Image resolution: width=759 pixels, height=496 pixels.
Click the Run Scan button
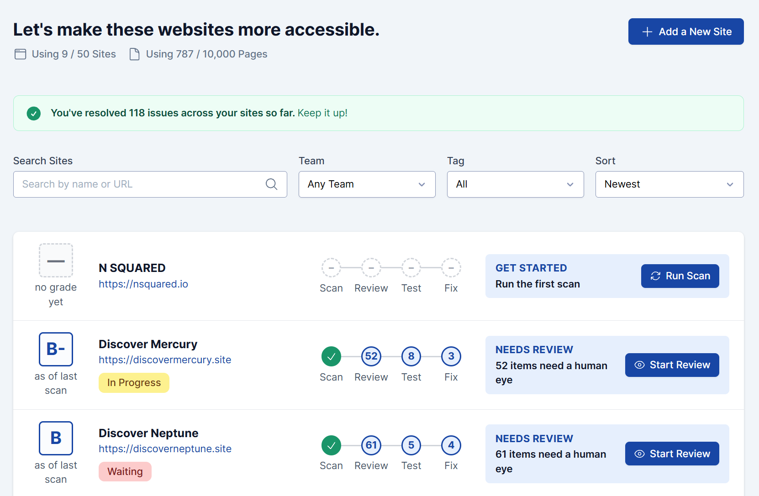tap(680, 276)
